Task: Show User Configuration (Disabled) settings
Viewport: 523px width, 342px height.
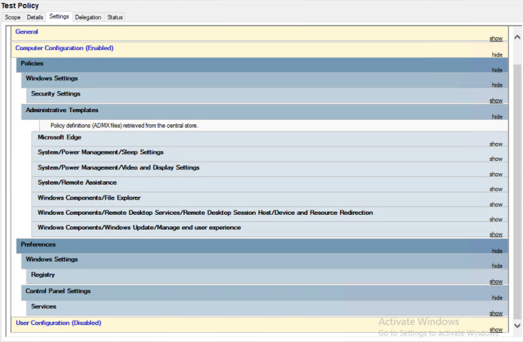Action: click(x=495, y=329)
